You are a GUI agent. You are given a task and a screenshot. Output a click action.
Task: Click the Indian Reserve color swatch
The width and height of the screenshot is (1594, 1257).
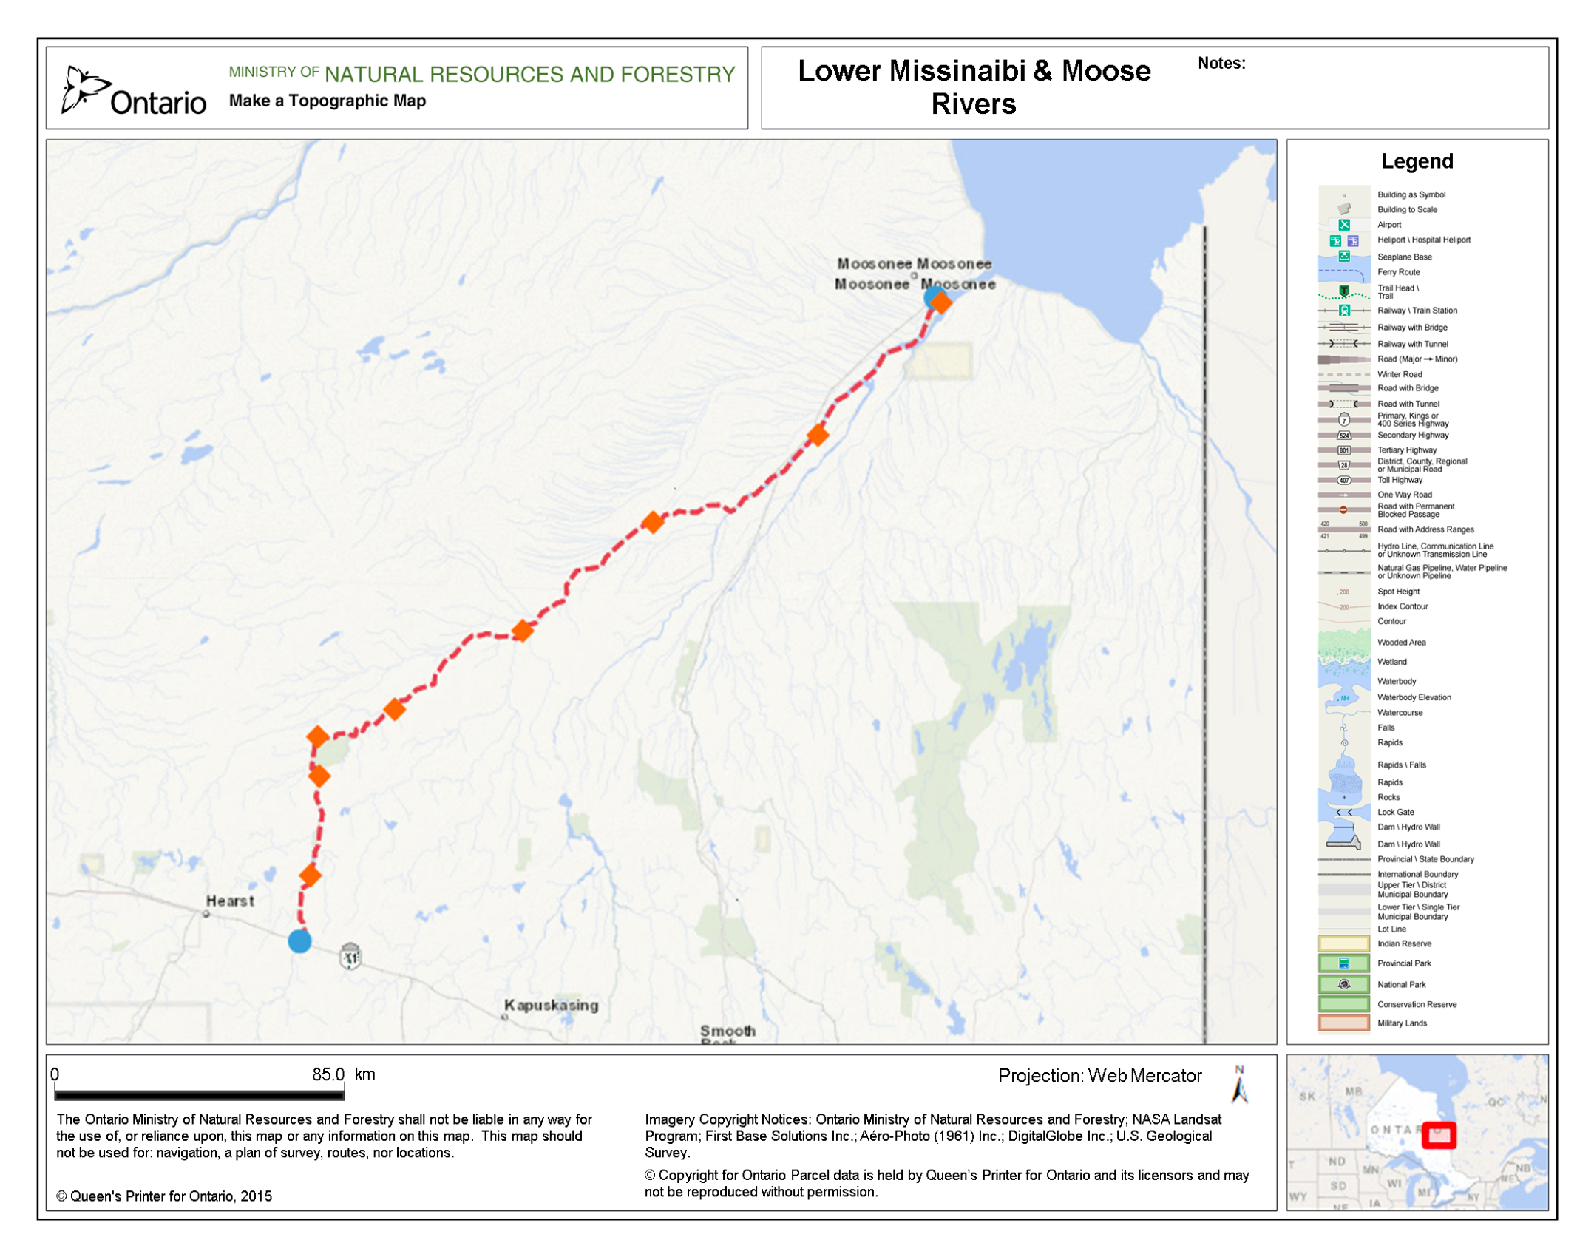click(1343, 943)
